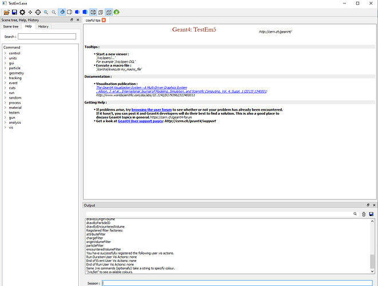This screenshot has height=286, width=378.
Task: Expand the units command node
Action: (5, 58)
